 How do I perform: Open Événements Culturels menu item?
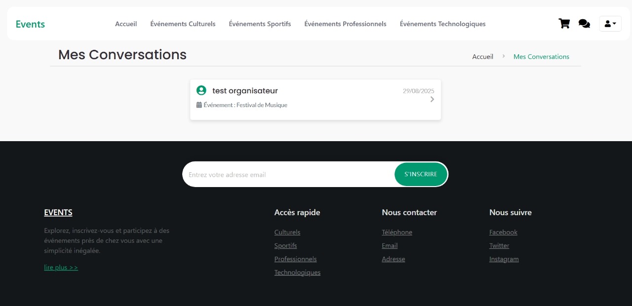tap(183, 24)
